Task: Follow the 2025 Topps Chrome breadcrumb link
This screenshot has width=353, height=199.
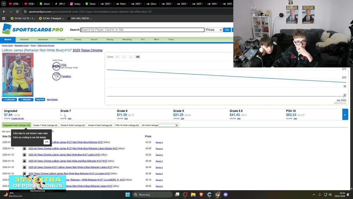Action: click(46, 45)
